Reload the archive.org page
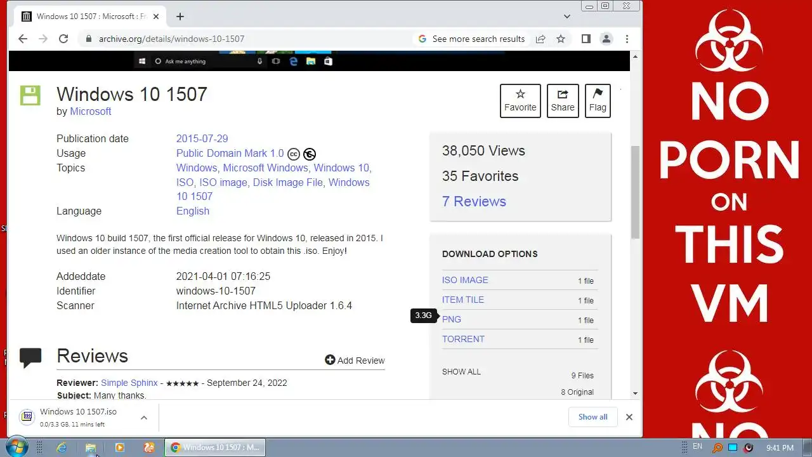Image resolution: width=812 pixels, height=457 pixels. click(x=63, y=39)
